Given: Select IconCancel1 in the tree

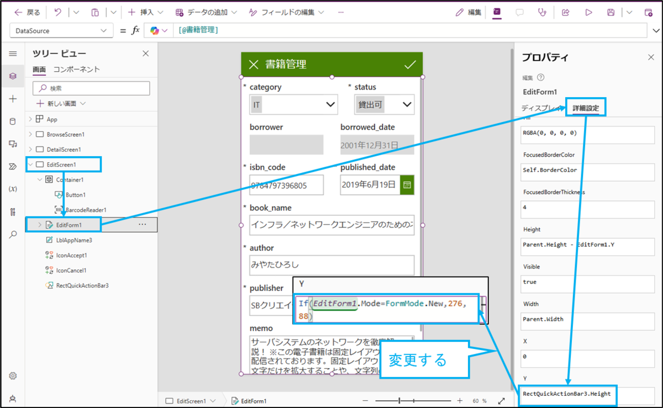Looking at the screenshot, I should pos(72,271).
